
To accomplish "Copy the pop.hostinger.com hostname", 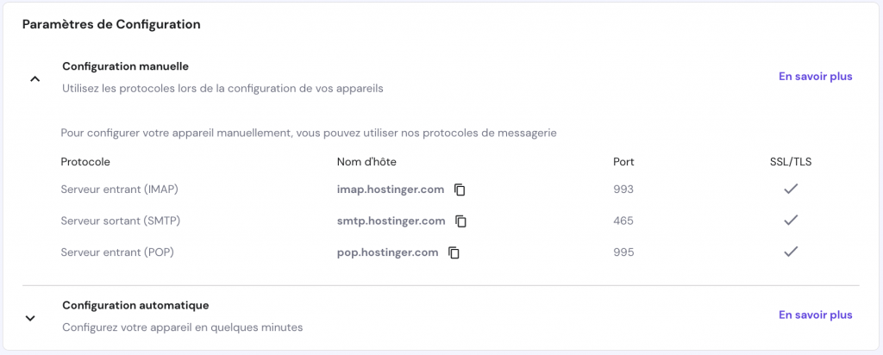I will (454, 252).
